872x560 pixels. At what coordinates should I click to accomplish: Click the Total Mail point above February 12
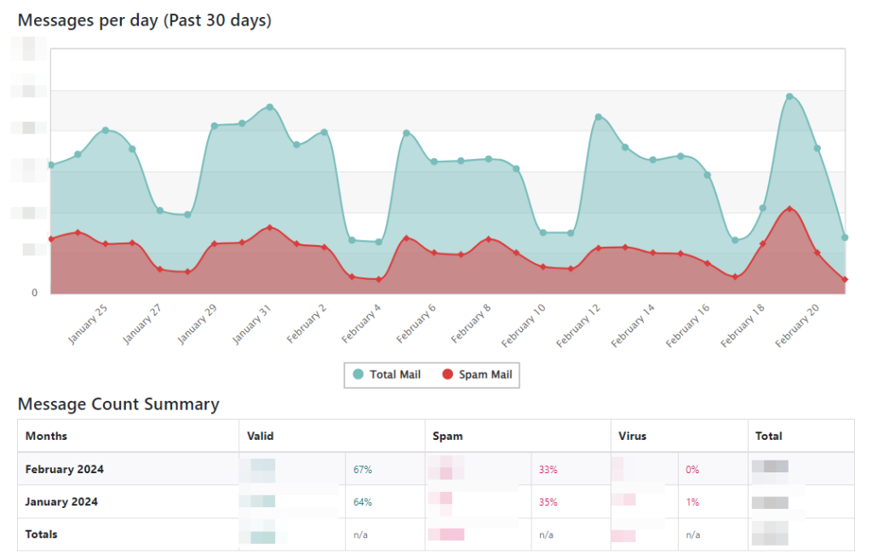coord(598,117)
